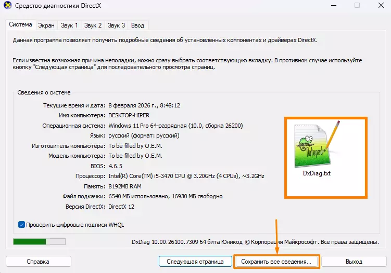Click the BIOS version 4.6.5
The width and height of the screenshot is (391, 273).
115,166
